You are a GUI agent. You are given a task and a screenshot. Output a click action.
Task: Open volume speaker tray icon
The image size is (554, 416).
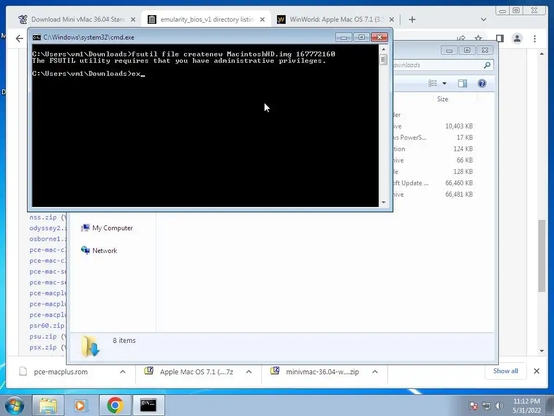click(499, 406)
